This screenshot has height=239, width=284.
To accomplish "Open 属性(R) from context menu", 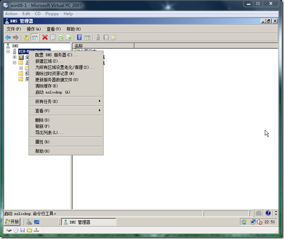I will click(66, 142).
